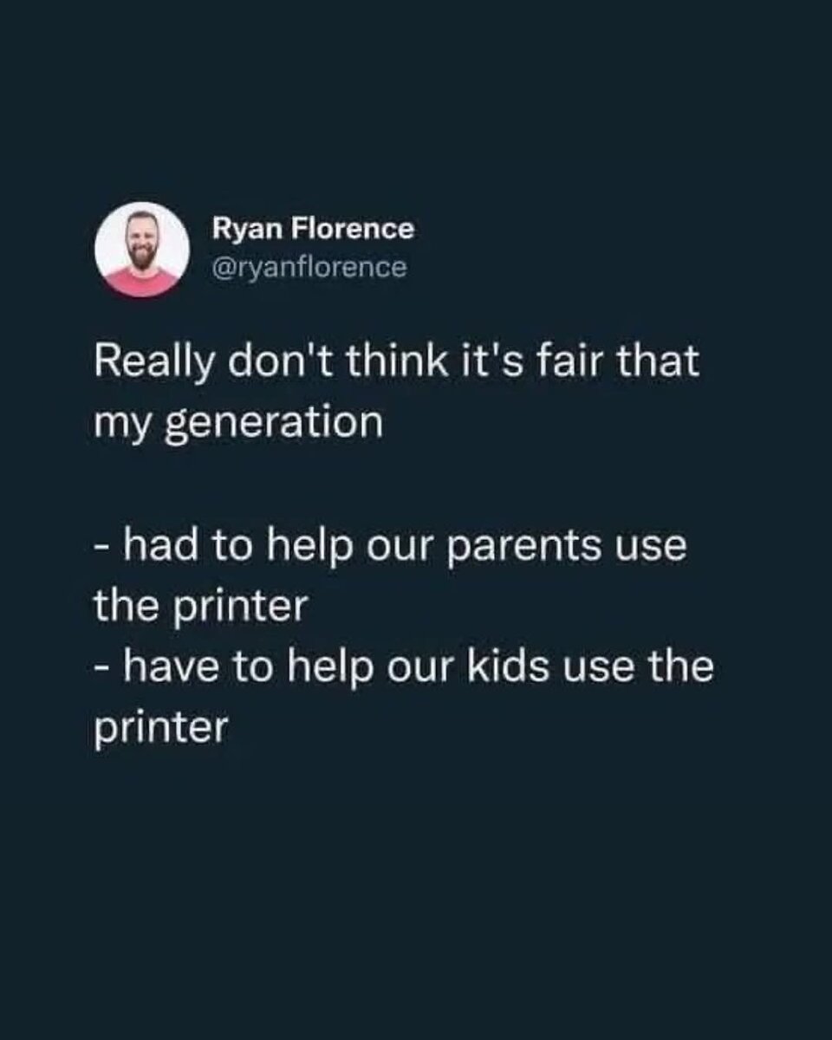Click the word "Really" in the tweet
This screenshot has width=832, height=1040.
point(153,360)
